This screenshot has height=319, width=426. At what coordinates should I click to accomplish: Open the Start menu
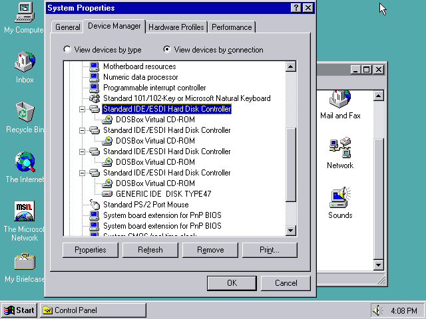point(19,310)
